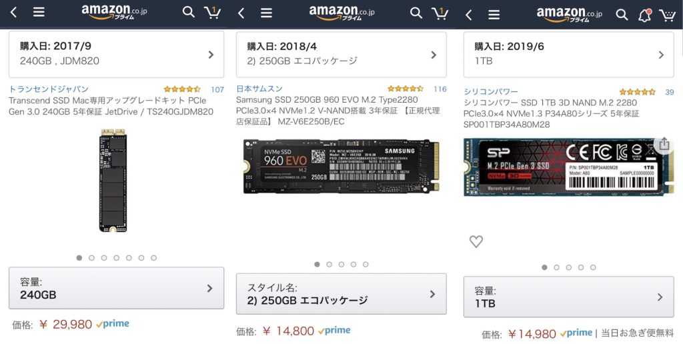Select second image dot under Transcend SSD
The width and height of the screenshot is (683, 344).
pos(91,257)
